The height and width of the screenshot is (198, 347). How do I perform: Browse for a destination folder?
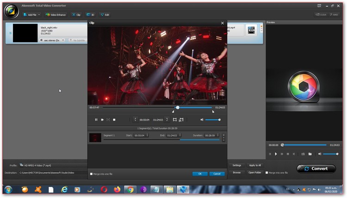[237, 173]
